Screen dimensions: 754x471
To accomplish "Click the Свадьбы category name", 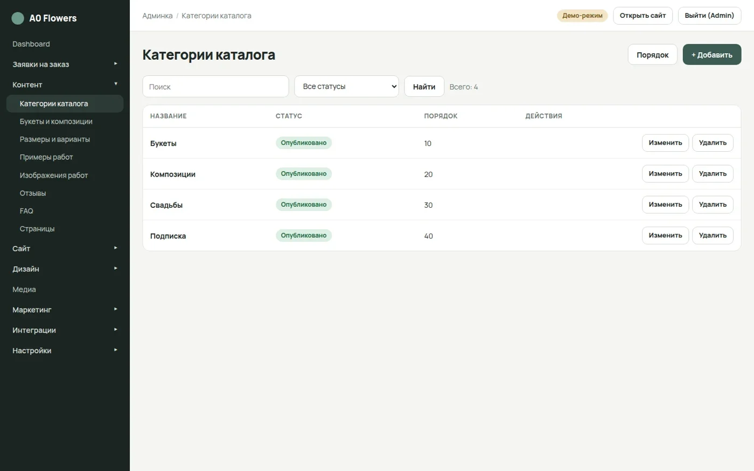I will (x=166, y=205).
